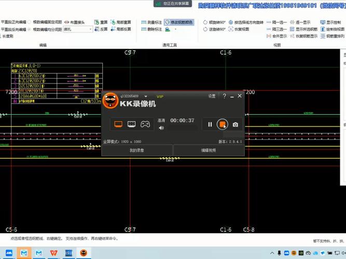This screenshot has height=259, width=346.
Task: Open KK录像机 taskbar icon
Action: (84, 253)
